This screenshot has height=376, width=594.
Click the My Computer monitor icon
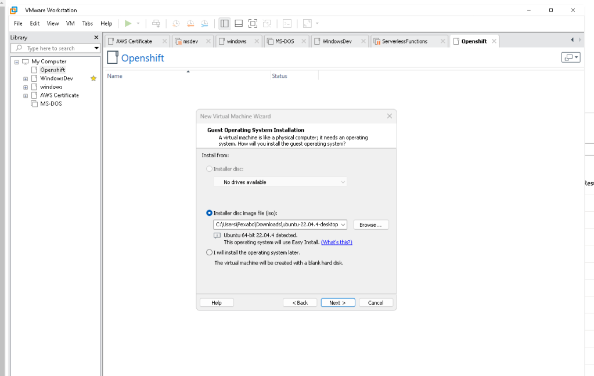26,62
